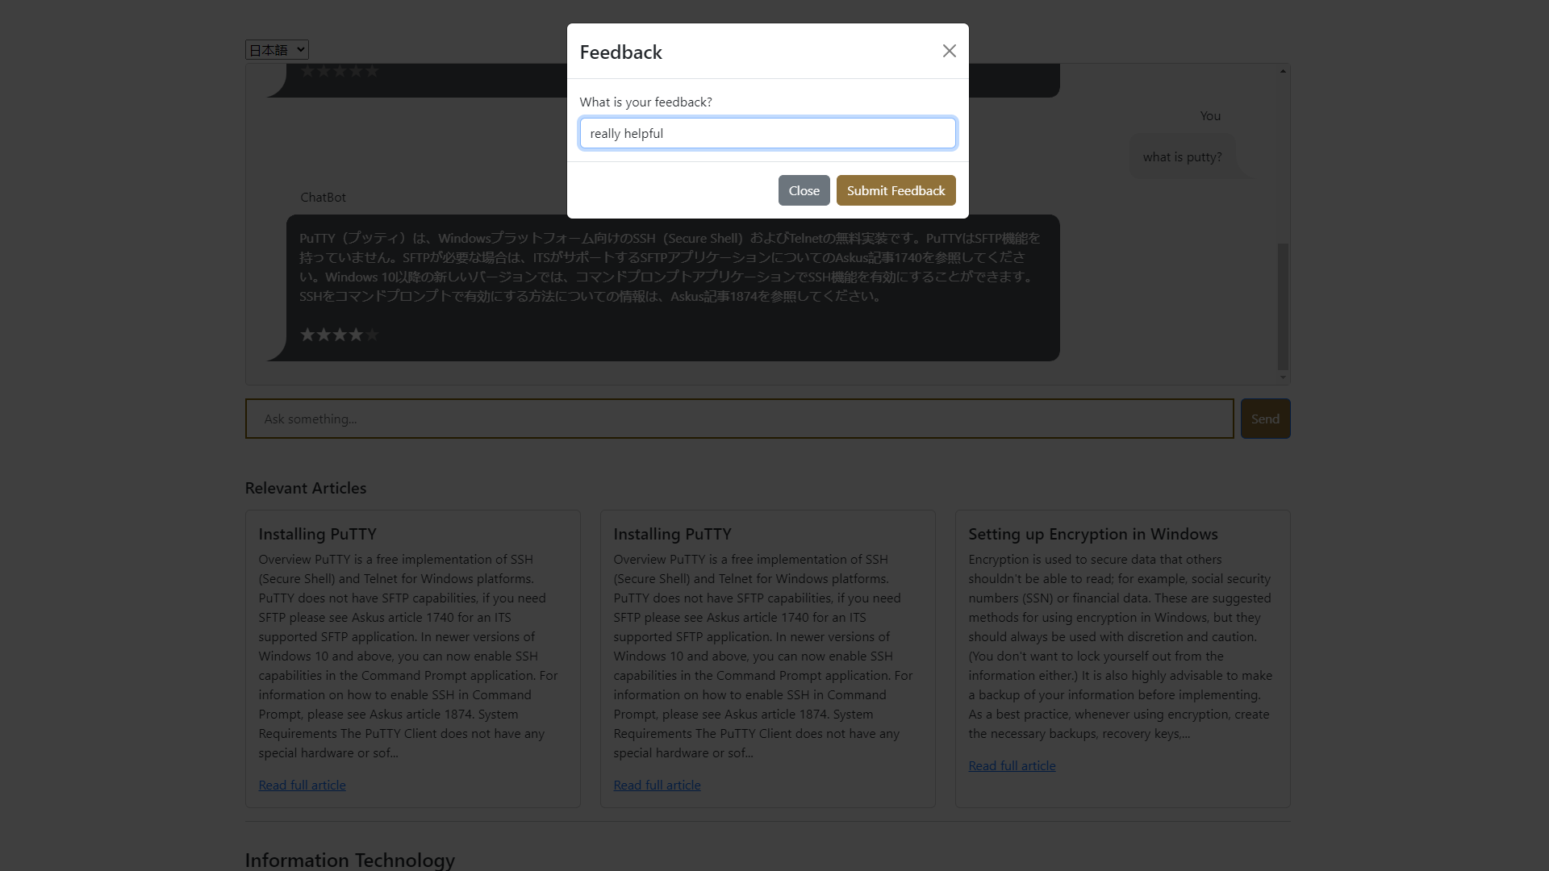The image size is (1549, 871).
Task: Rate the PuTTY answer one star
Action: [x=307, y=334]
